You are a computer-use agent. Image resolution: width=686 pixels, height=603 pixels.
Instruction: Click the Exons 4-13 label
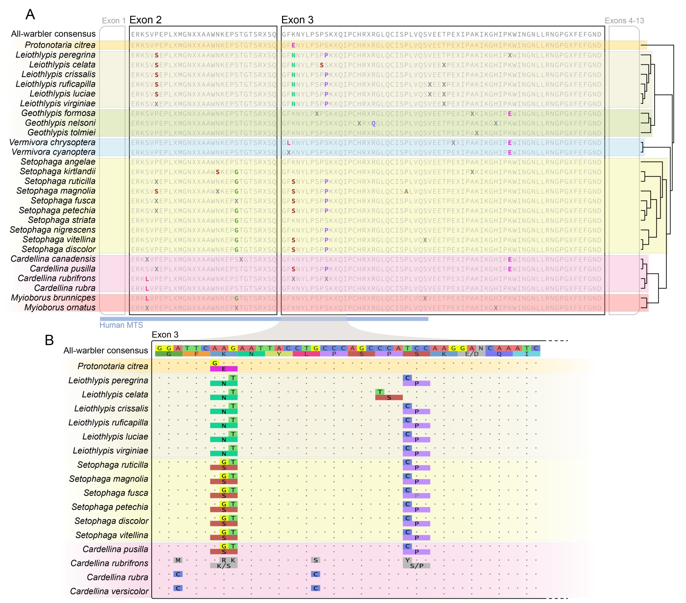(624, 21)
